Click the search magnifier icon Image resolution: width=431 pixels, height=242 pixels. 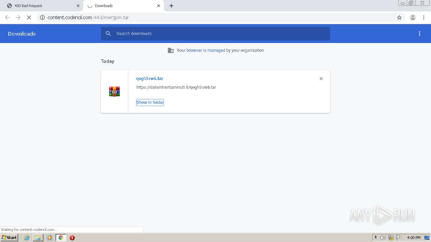[x=108, y=34]
